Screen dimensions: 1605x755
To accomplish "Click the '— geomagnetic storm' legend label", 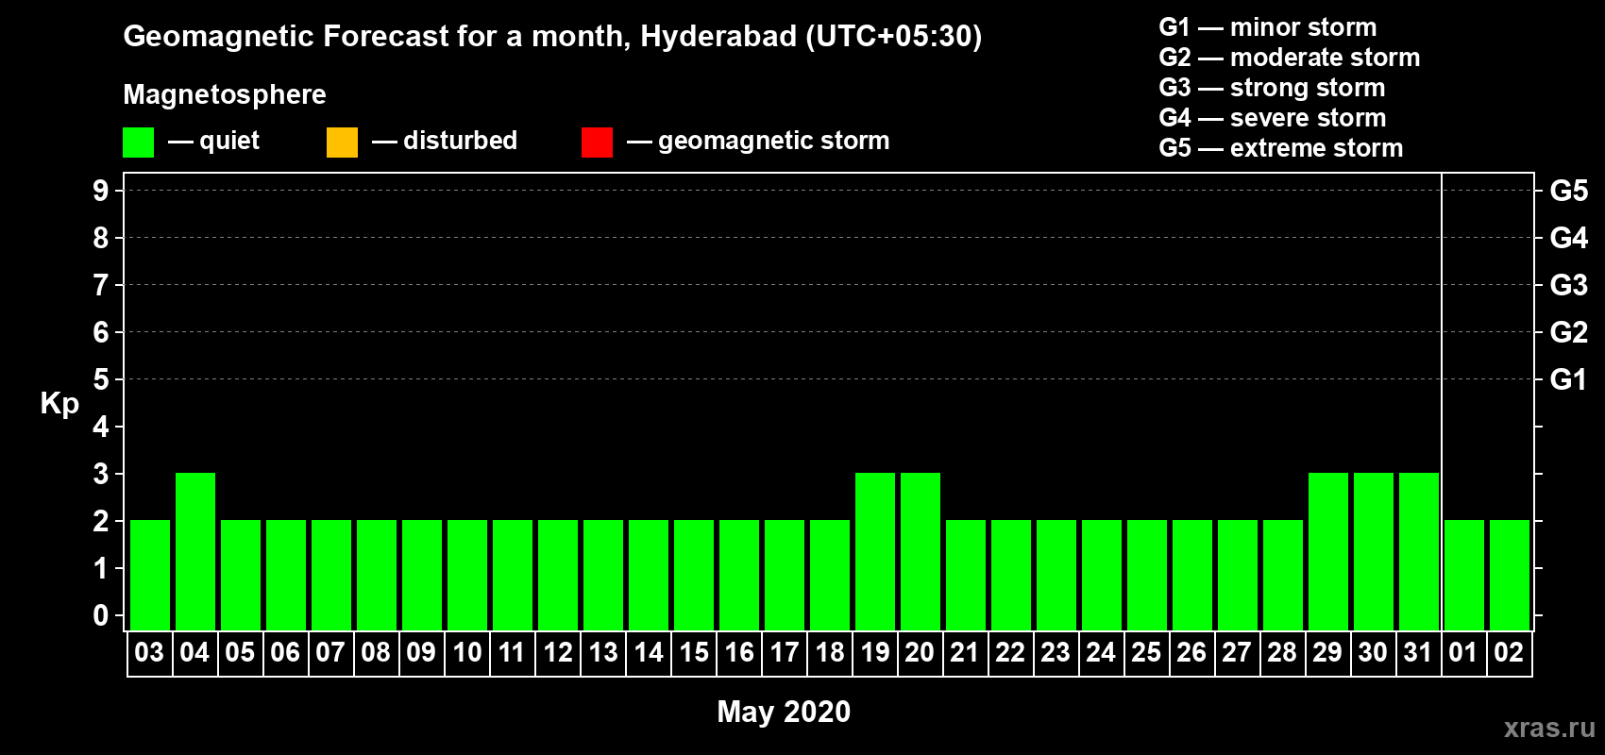I will [758, 142].
